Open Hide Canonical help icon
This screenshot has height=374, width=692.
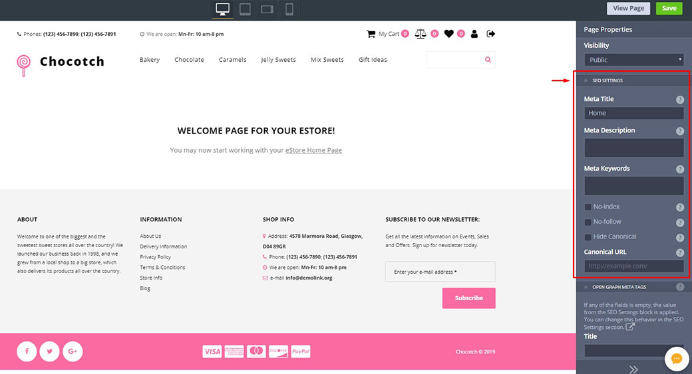coord(680,237)
